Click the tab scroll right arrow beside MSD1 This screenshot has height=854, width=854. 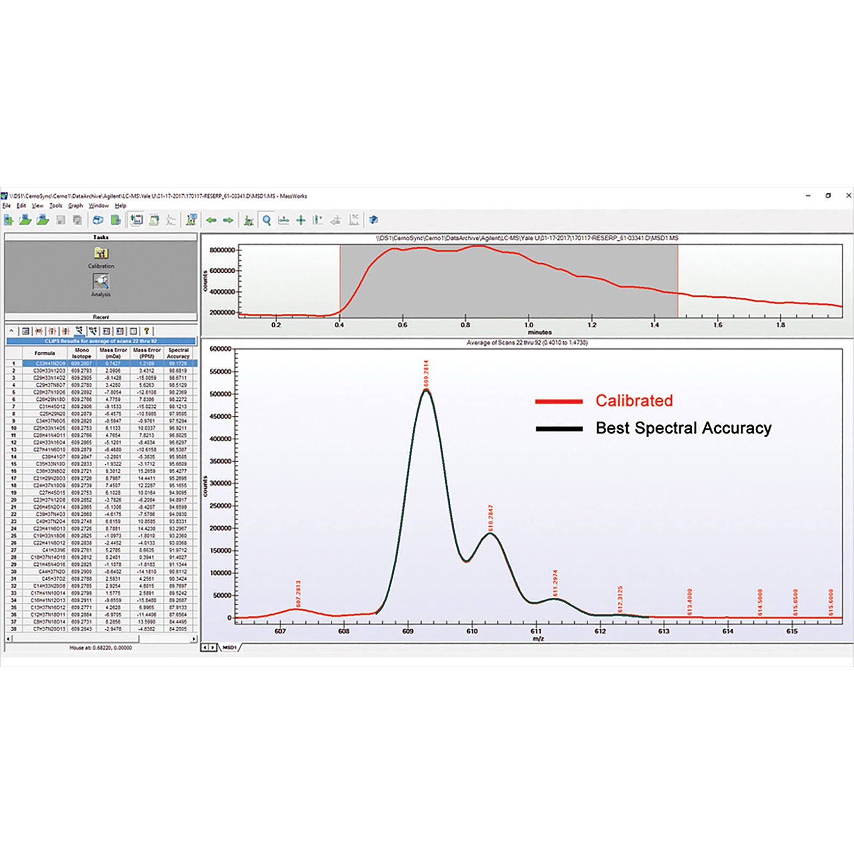click(x=212, y=647)
